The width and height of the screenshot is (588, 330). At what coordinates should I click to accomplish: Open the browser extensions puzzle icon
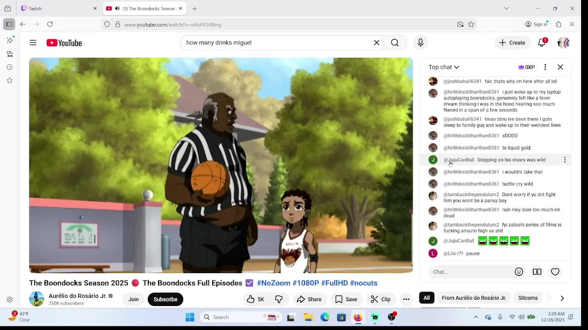pos(559,24)
